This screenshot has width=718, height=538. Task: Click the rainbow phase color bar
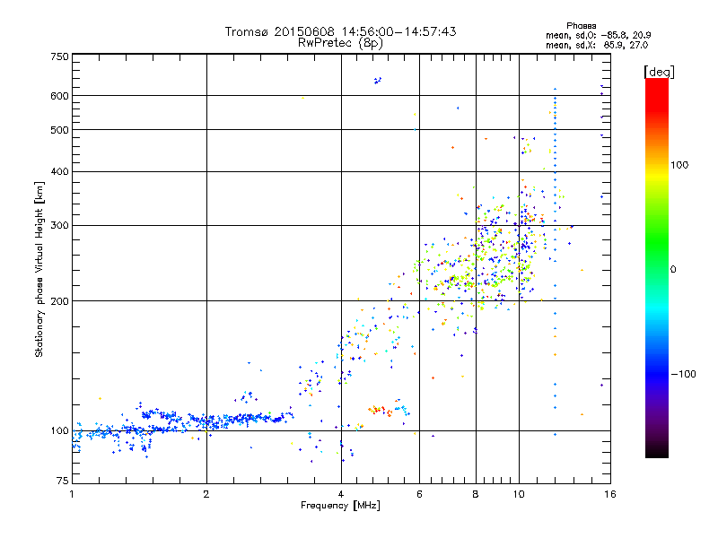[x=657, y=267]
